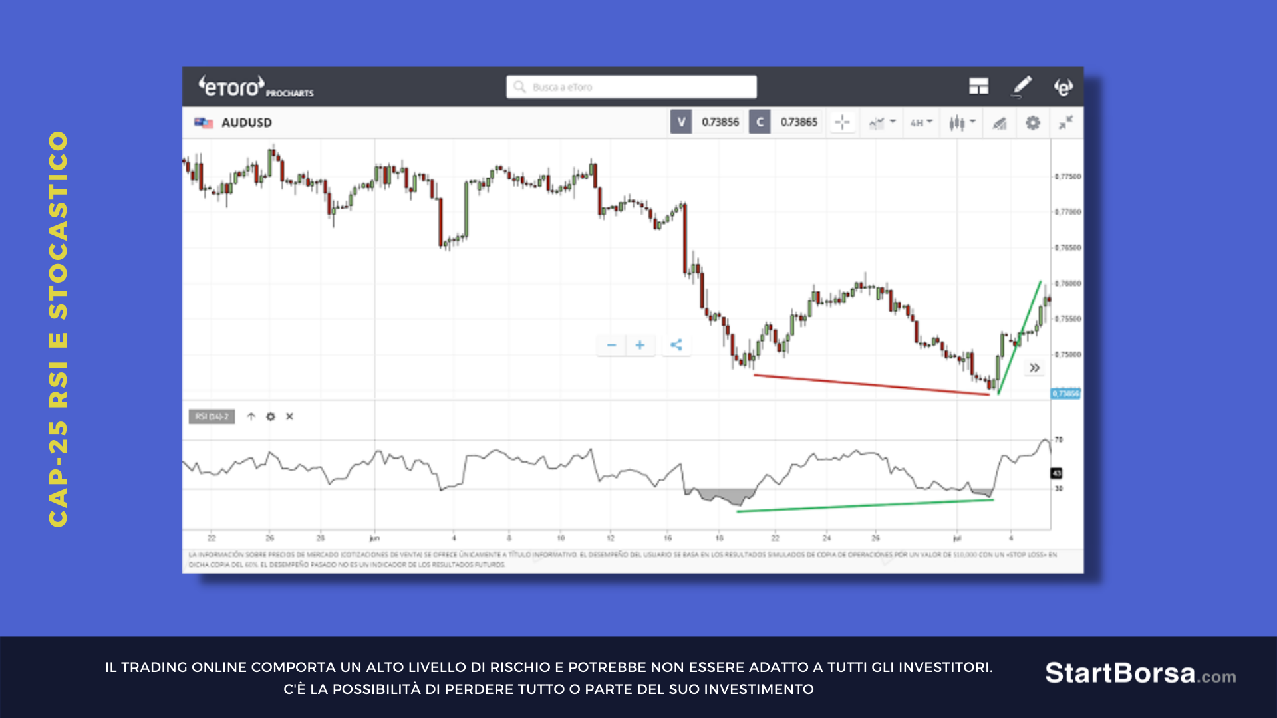The width and height of the screenshot is (1277, 718).
Task: Click the 0.77500 price axis label
Action: (x=1068, y=177)
